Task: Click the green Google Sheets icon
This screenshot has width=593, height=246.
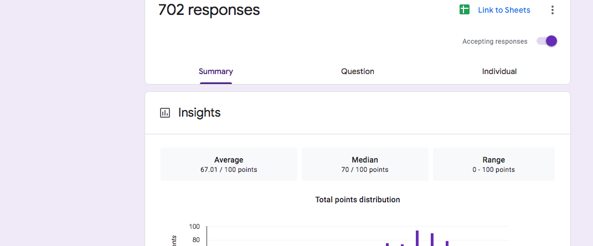Action: point(465,10)
